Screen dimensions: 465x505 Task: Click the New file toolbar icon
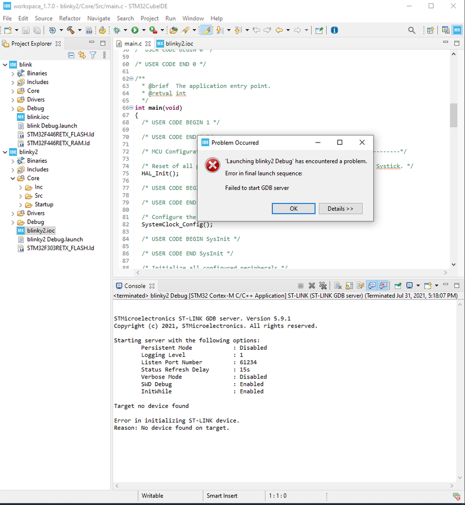click(x=8, y=30)
